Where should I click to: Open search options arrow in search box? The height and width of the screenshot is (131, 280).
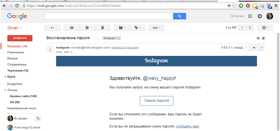(171, 16)
